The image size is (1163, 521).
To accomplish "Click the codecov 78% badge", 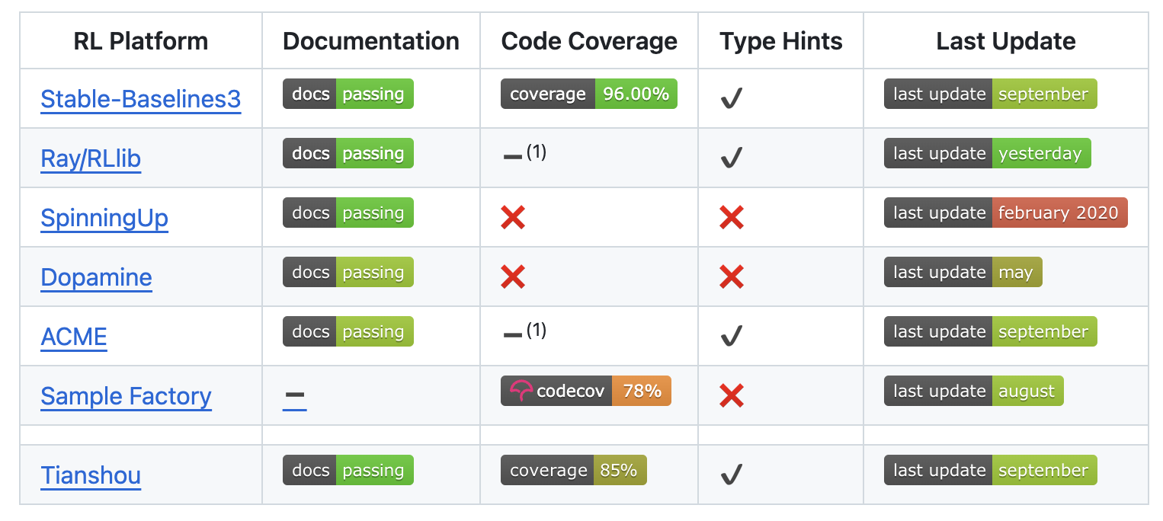I will click(585, 391).
